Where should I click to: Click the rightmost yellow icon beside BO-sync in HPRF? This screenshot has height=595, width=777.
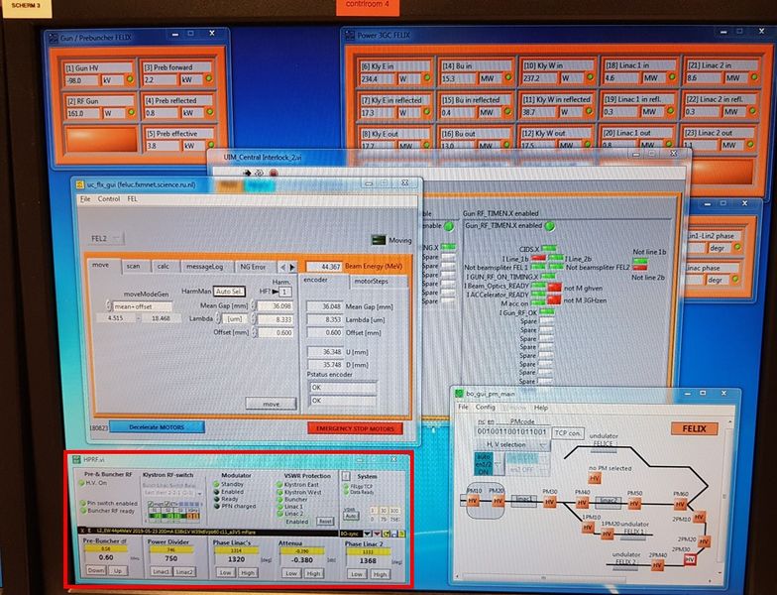[x=402, y=534]
